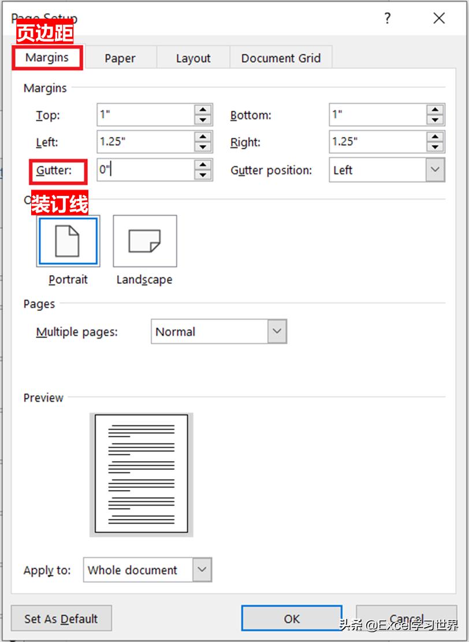Click into the Left margin field
The image size is (469, 642).
(146, 142)
